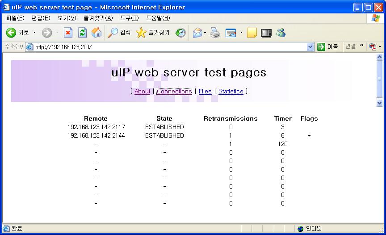Click the frame scrollbar down arrow
386x235 pixels.
coord(379,103)
